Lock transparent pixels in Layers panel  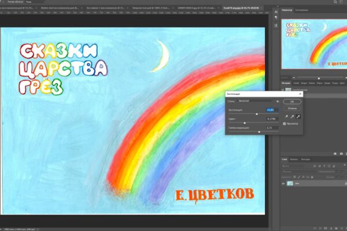click(x=294, y=177)
